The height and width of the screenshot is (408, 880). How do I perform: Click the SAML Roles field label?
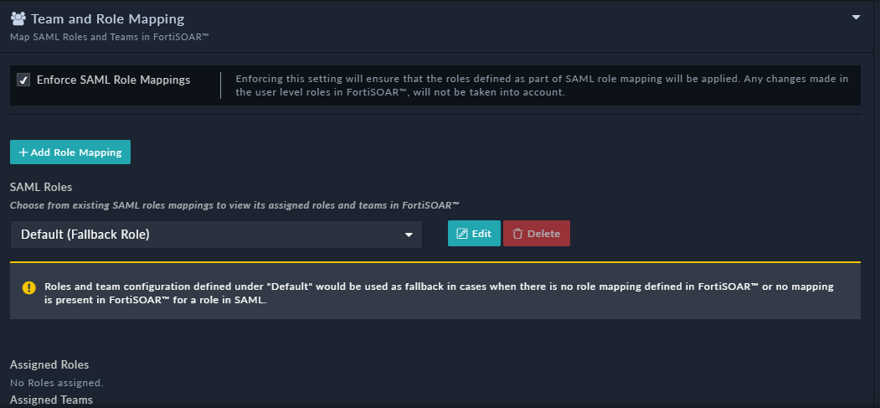[x=41, y=187]
